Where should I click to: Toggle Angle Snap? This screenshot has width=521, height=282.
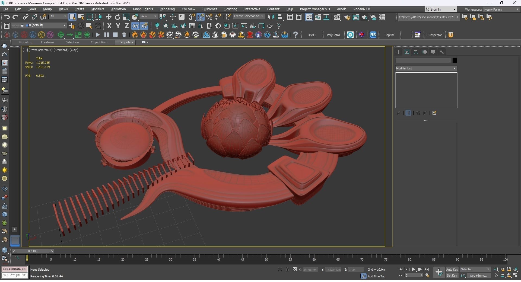tap(201, 17)
